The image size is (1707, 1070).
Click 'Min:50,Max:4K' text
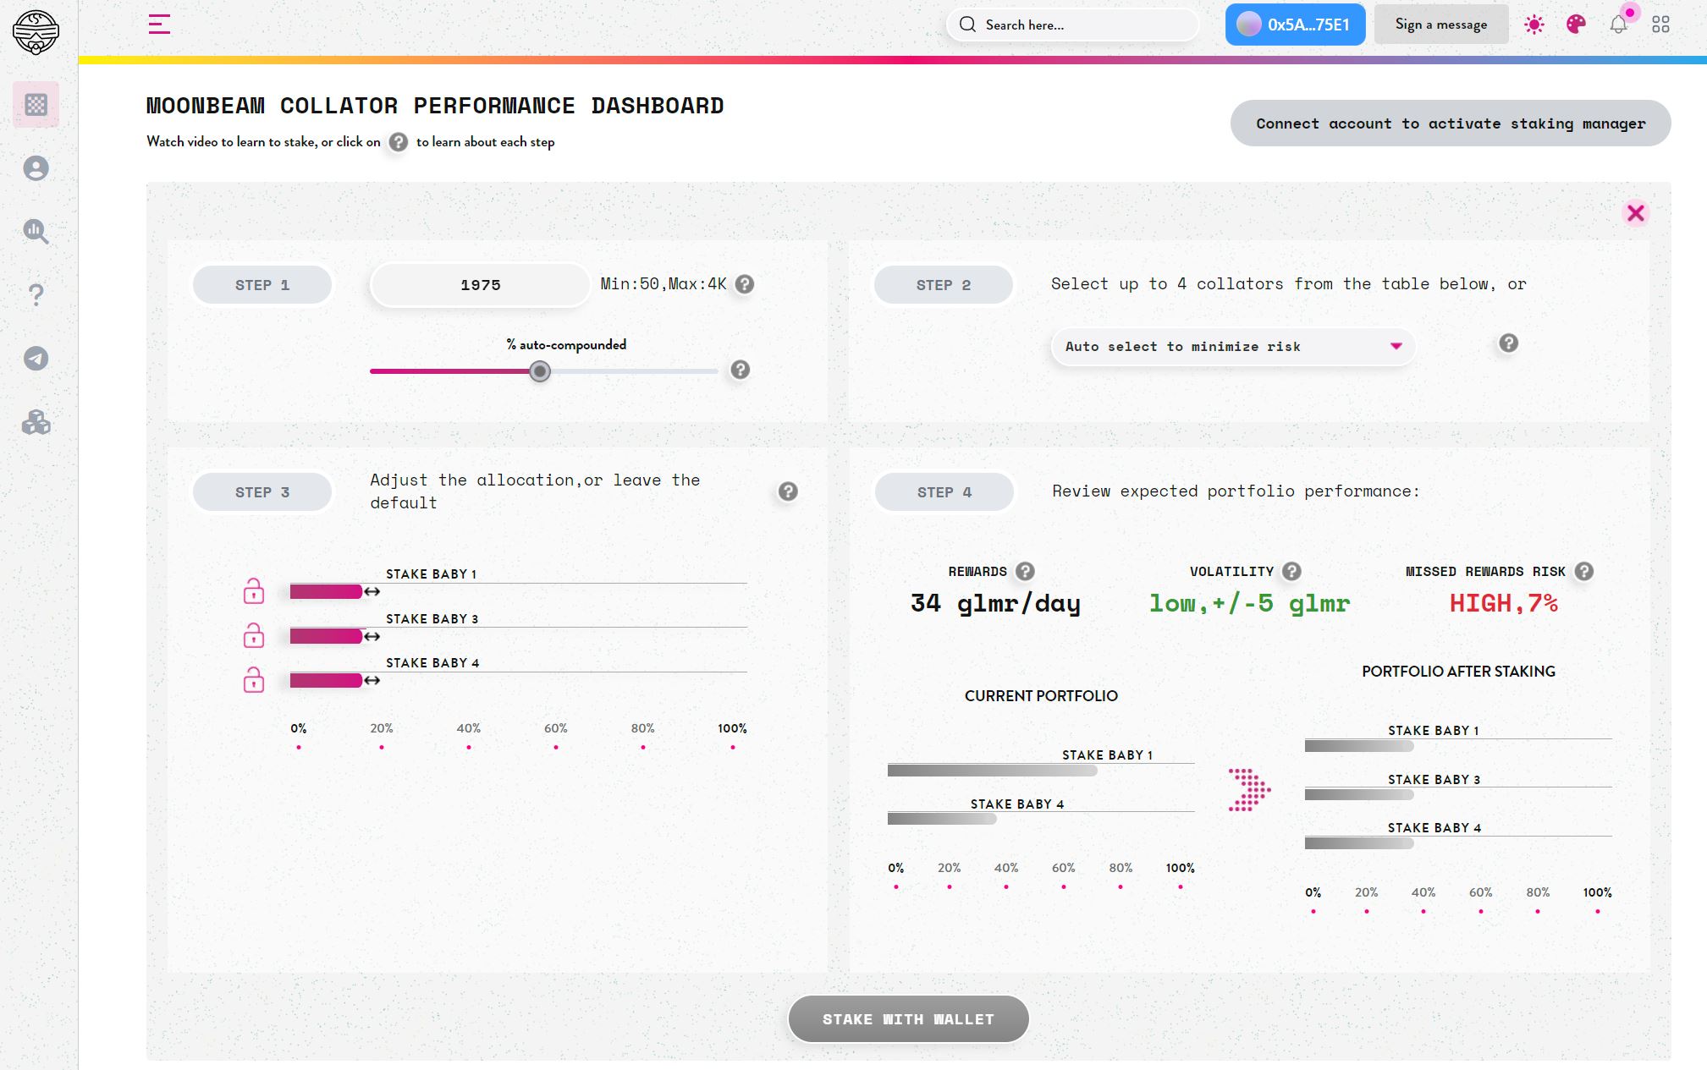pos(664,284)
